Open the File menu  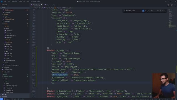tap(5, 1)
